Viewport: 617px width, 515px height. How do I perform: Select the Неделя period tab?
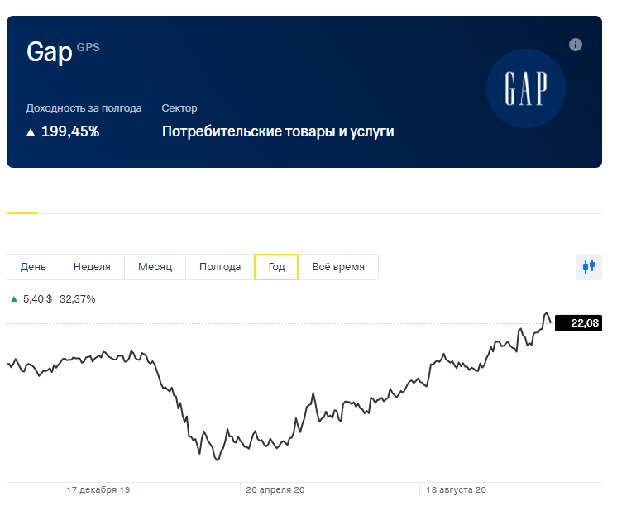[x=92, y=267]
